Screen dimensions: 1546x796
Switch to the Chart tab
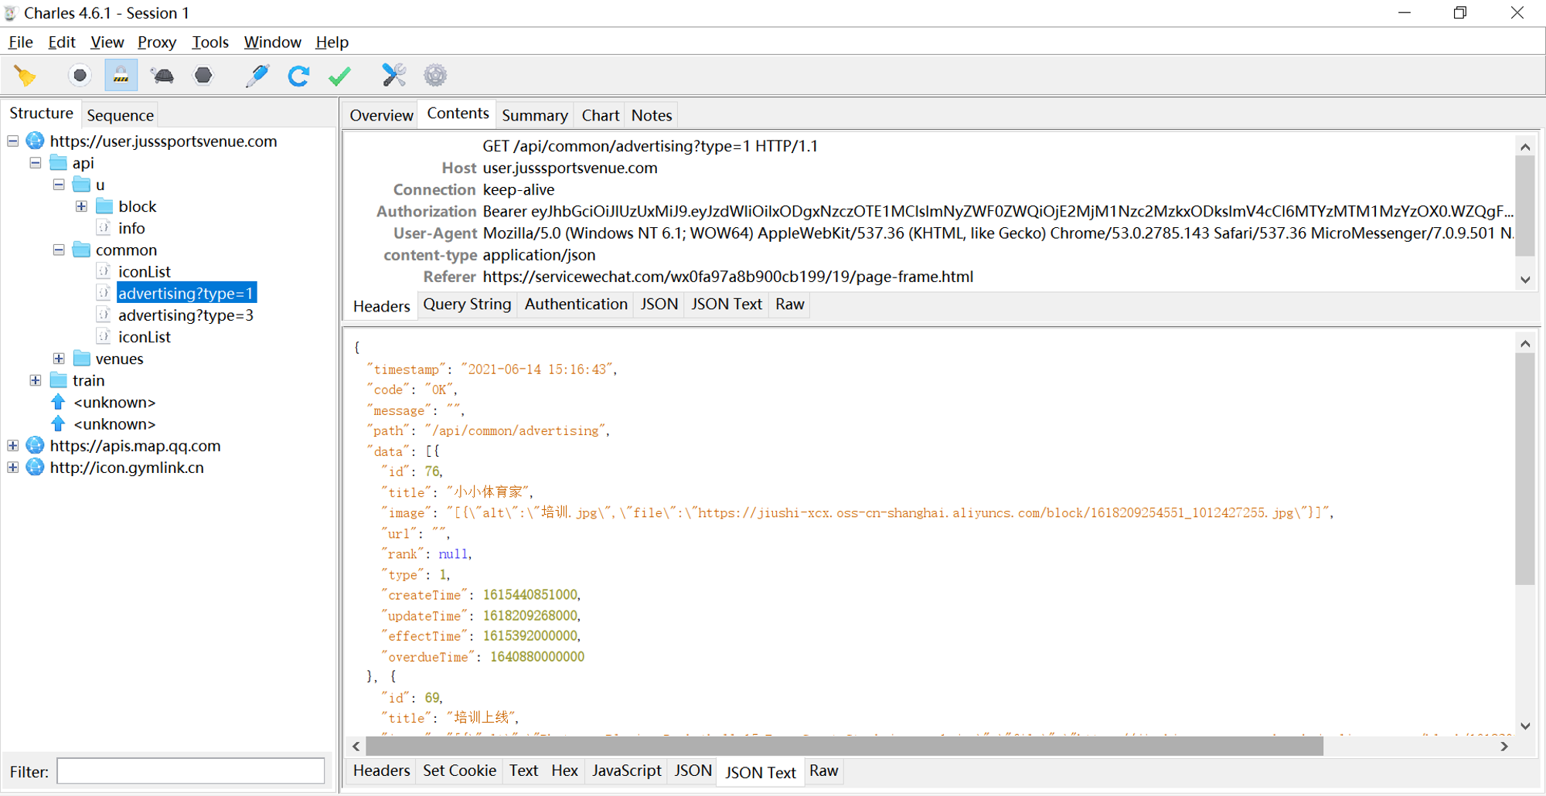601,115
